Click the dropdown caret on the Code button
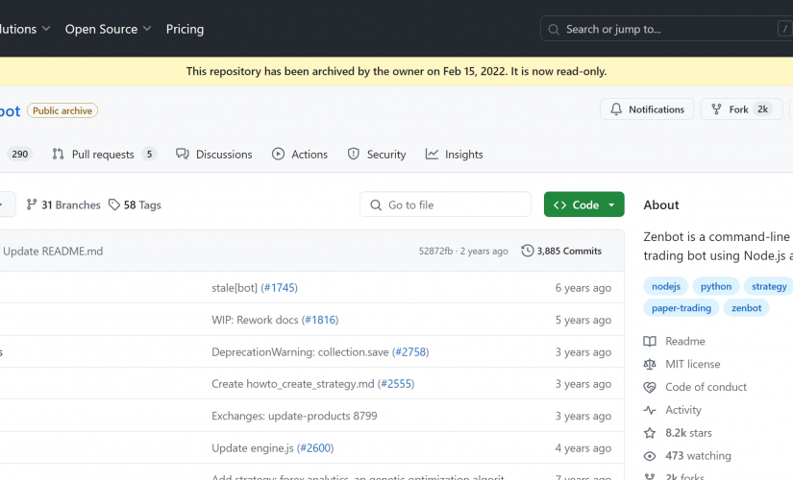The height and width of the screenshot is (480, 793). coord(611,205)
